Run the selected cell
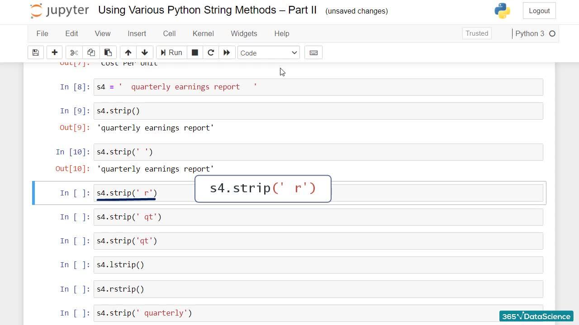This screenshot has height=325, width=579. click(x=171, y=53)
